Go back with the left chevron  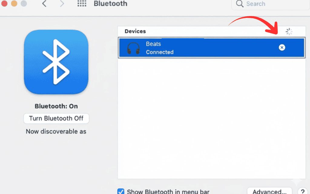(44, 4)
